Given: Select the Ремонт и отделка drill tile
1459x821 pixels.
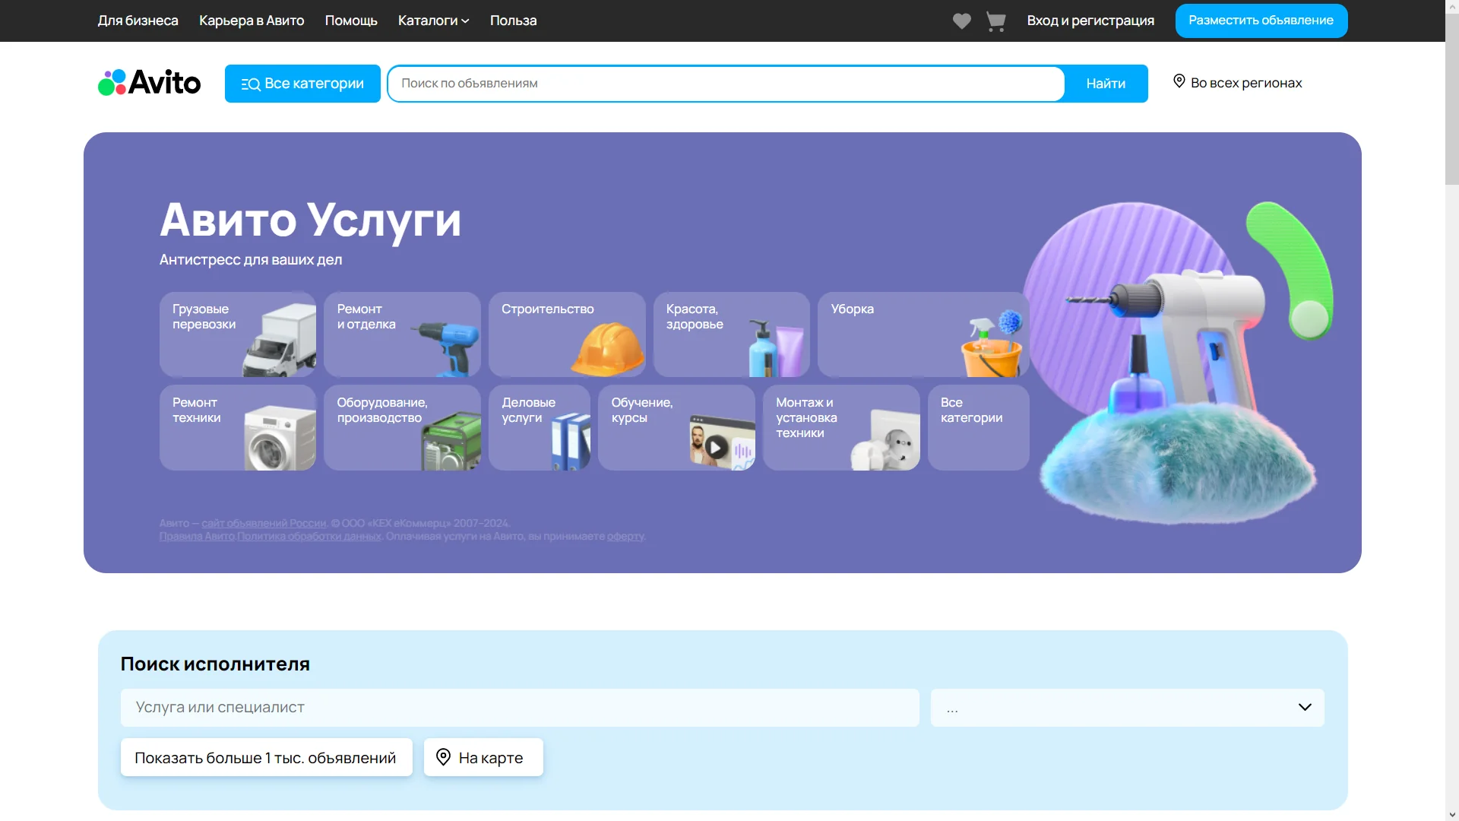Looking at the screenshot, I should point(402,334).
